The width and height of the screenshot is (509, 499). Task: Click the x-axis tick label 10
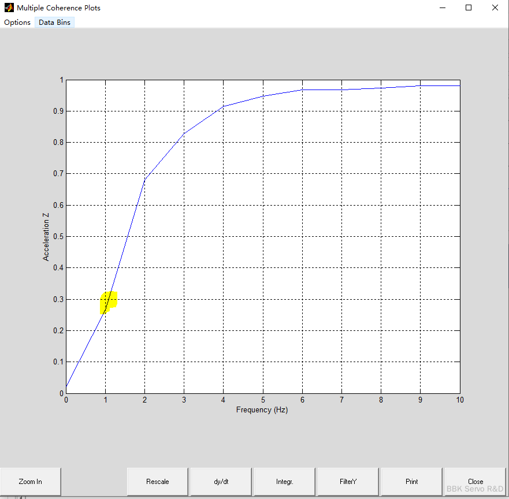tap(459, 400)
